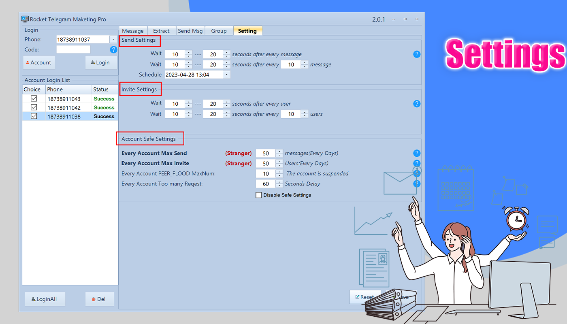The width and height of the screenshot is (567, 324).
Task: Enable the Disable Safe Settings checkbox
Action: 258,195
